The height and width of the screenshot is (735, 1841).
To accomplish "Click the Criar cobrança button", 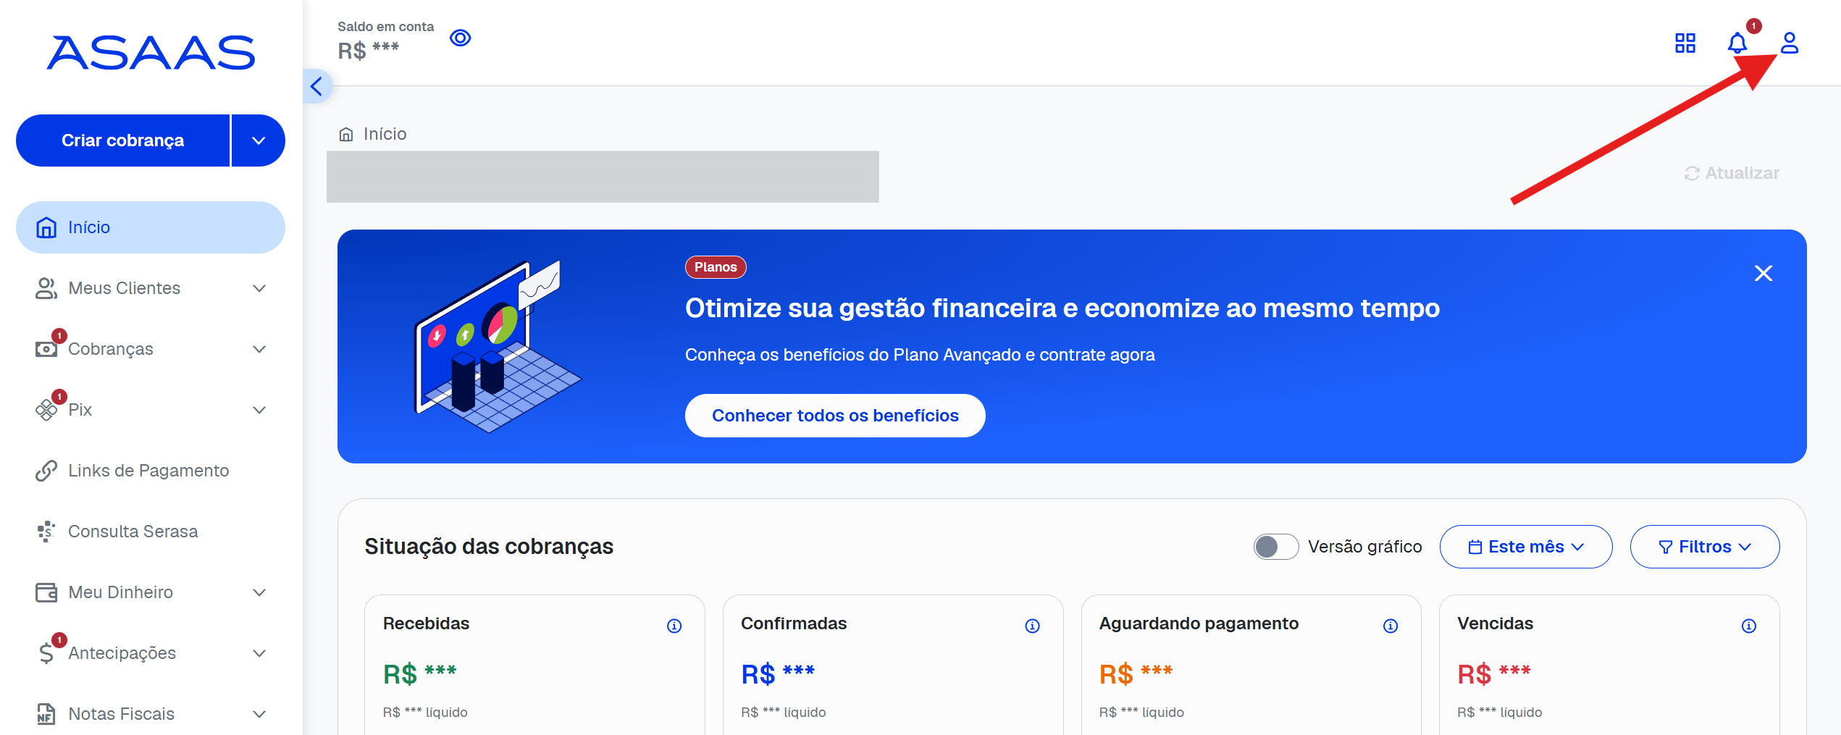I will coord(123,140).
